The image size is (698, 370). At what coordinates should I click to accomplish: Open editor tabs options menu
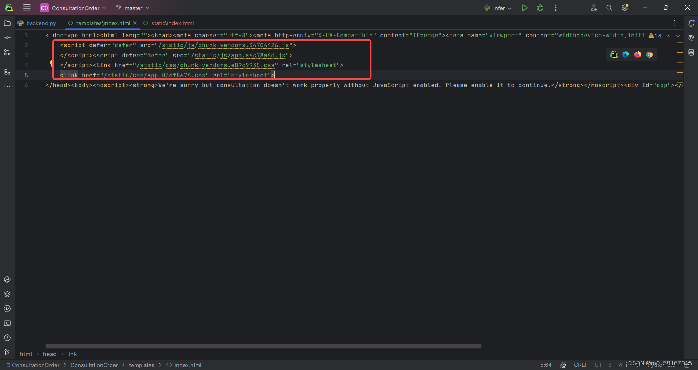(675, 23)
